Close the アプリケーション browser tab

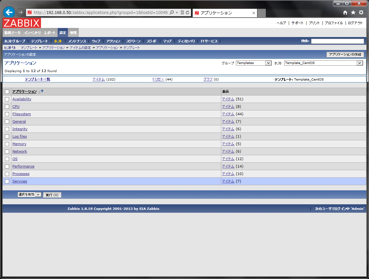point(254,13)
